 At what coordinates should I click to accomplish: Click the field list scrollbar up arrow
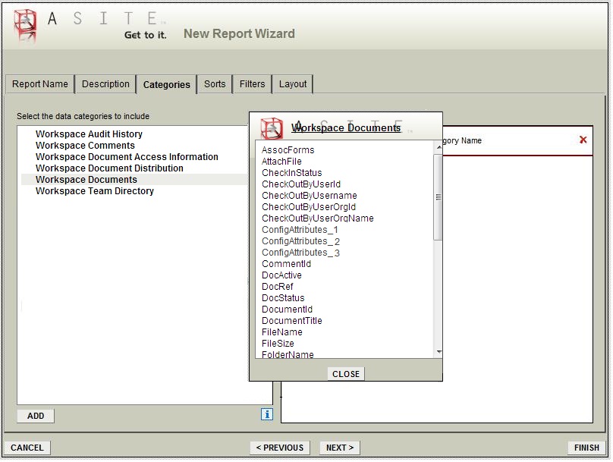[439, 147]
